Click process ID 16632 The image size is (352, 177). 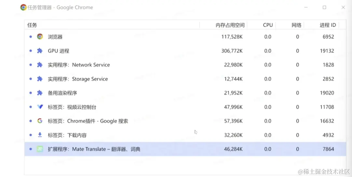pyautogui.click(x=327, y=121)
